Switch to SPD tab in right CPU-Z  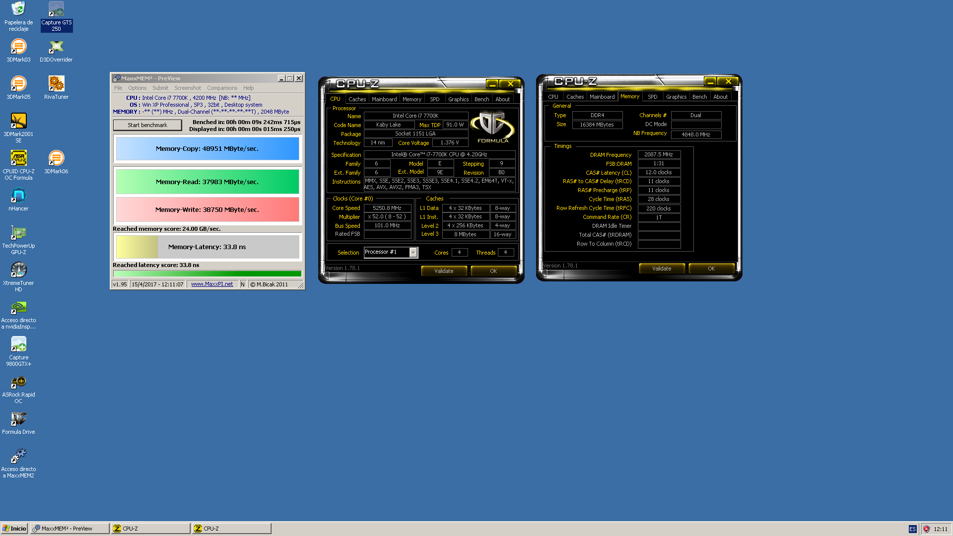tap(653, 97)
